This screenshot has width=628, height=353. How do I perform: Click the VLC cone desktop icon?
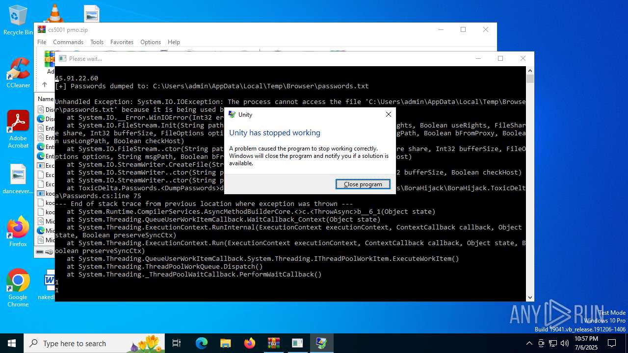[x=54, y=13]
